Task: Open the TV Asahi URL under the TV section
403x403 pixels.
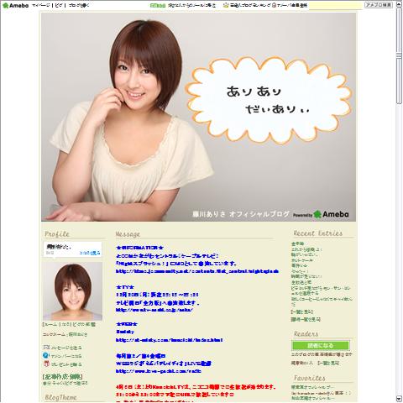Action: (154, 310)
